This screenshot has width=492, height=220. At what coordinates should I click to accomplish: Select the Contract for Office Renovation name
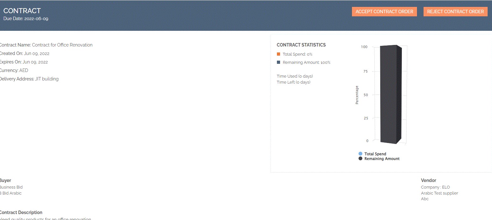coord(62,45)
